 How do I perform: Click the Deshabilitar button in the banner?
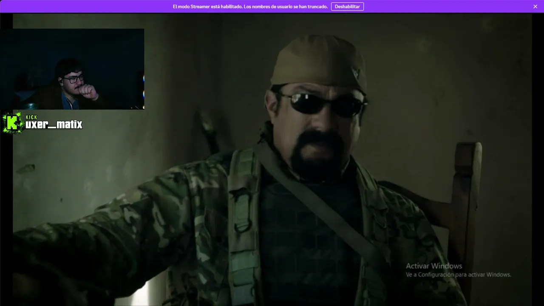tap(347, 6)
